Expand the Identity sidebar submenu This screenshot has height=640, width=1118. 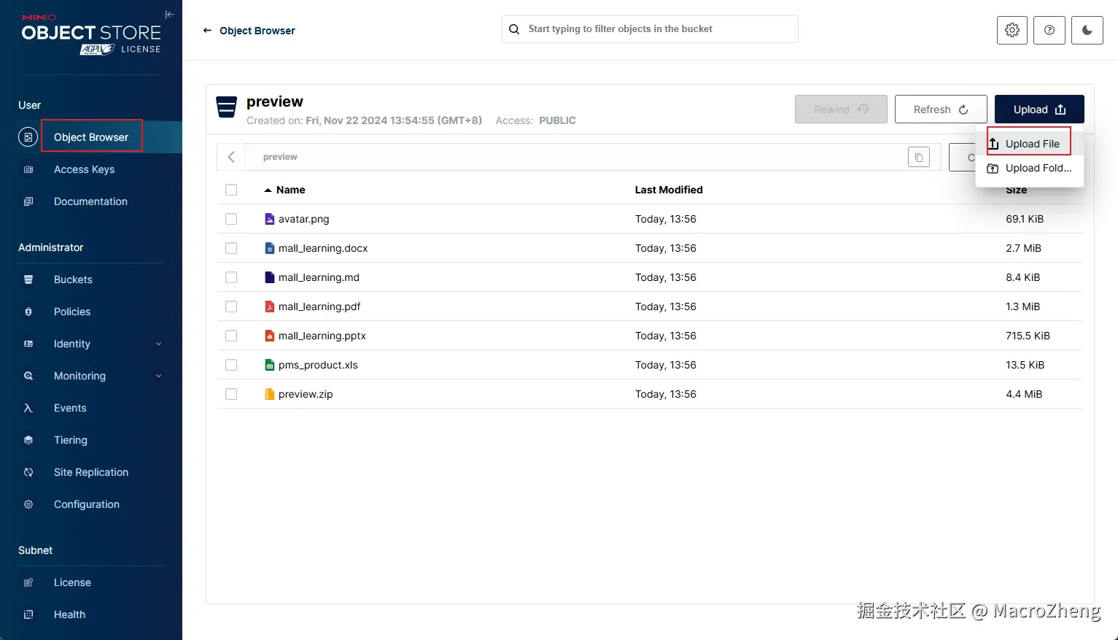tap(158, 344)
